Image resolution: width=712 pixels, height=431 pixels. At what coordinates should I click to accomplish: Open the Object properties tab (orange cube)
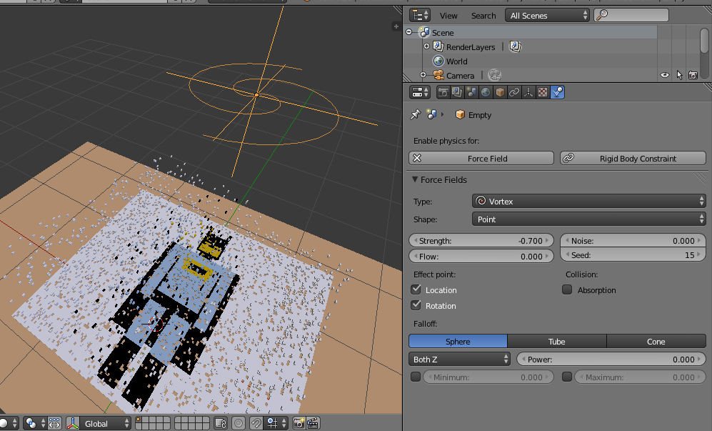click(500, 92)
